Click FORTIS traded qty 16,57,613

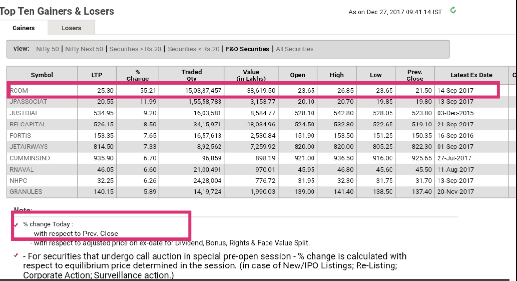[207, 136]
